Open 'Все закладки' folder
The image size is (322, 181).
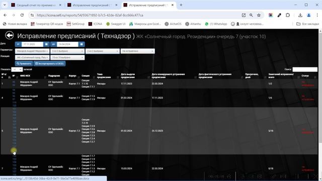(x=307, y=24)
